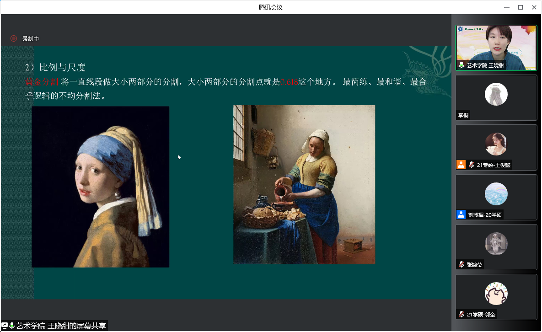Screen dimensions: 542x332
Task: Click the orange user badge on the 21专硕-王俊懿 tile
Action: click(x=461, y=165)
